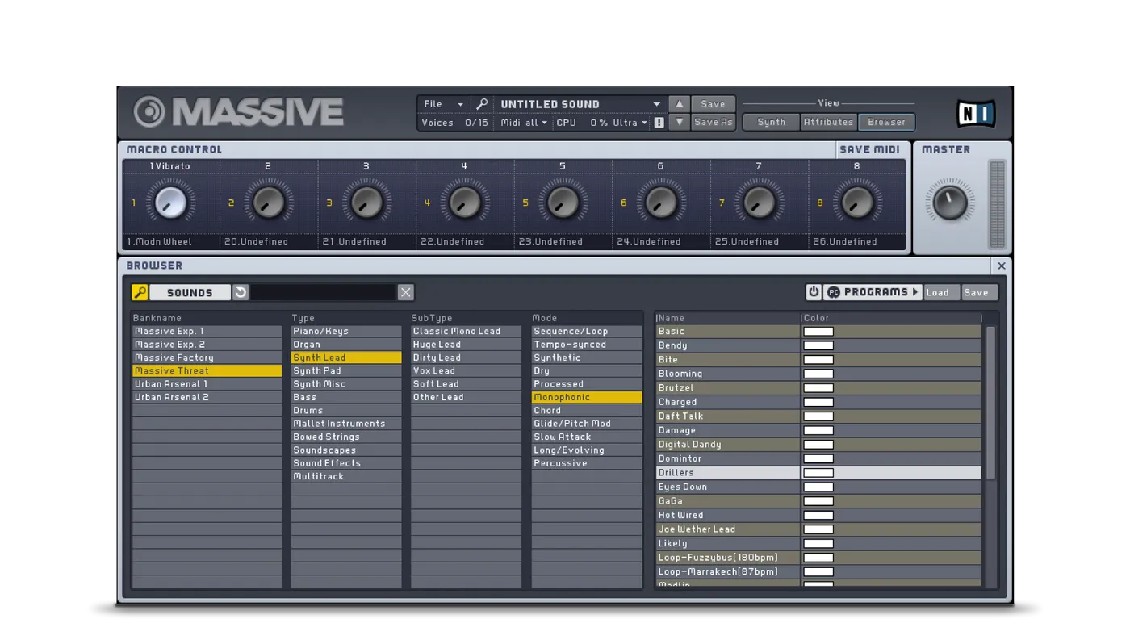Select Massive Exp. 1 bank
Screen dimensions: 1130x644
click(207, 331)
